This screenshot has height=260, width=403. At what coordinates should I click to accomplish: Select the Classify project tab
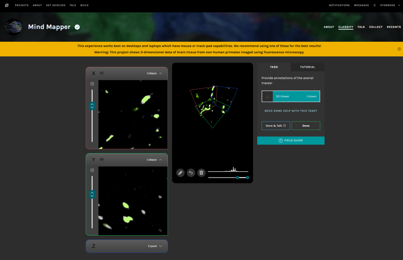click(x=346, y=27)
